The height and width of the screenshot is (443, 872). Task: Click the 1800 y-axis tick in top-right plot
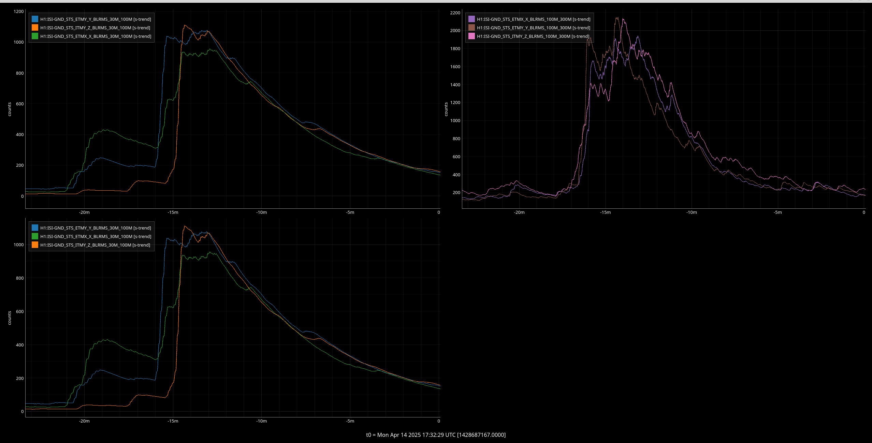[455, 49]
